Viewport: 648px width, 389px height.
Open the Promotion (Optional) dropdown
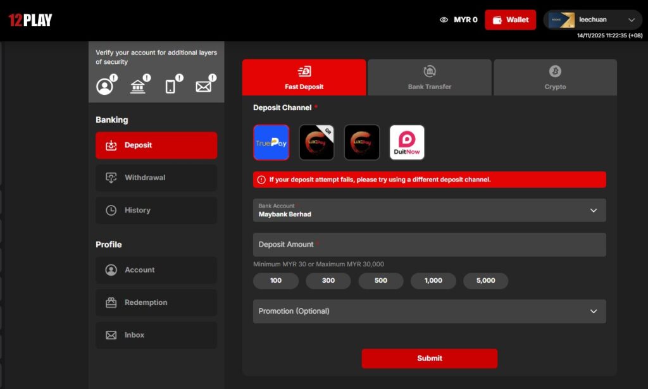pos(429,311)
